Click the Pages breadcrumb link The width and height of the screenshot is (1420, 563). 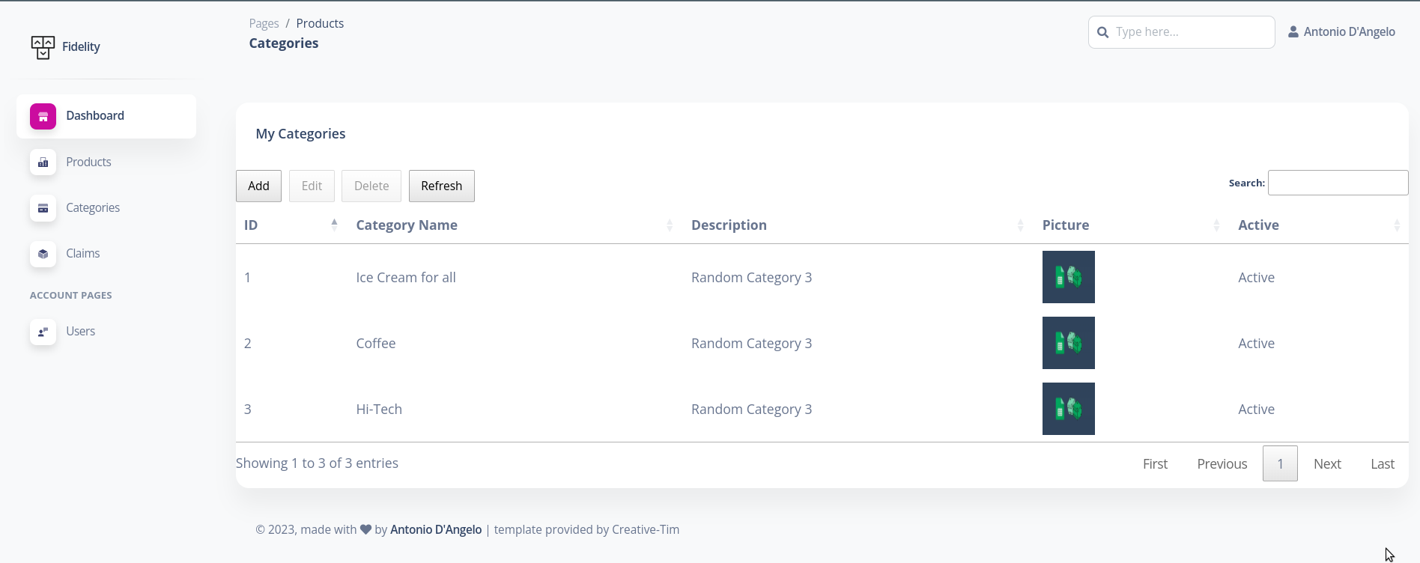tap(264, 23)
